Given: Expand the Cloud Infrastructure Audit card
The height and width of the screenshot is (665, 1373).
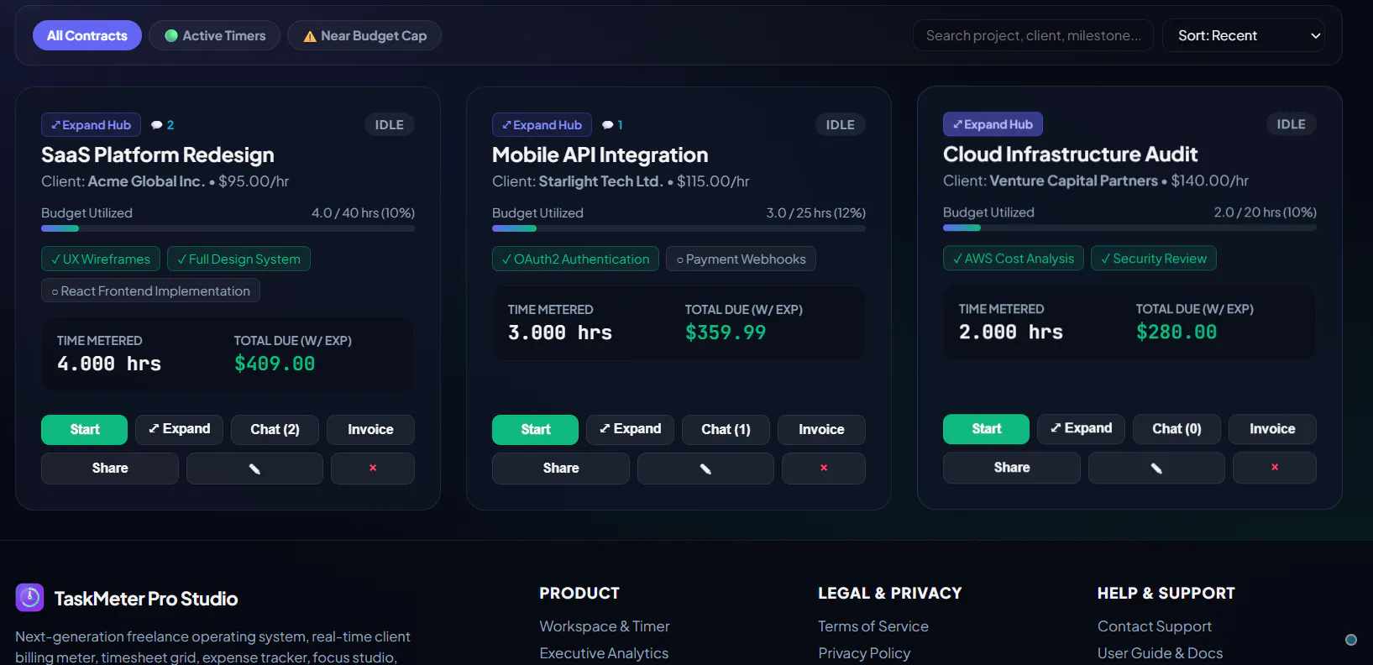Looking at the screenshot, I should click(1081, 428).
